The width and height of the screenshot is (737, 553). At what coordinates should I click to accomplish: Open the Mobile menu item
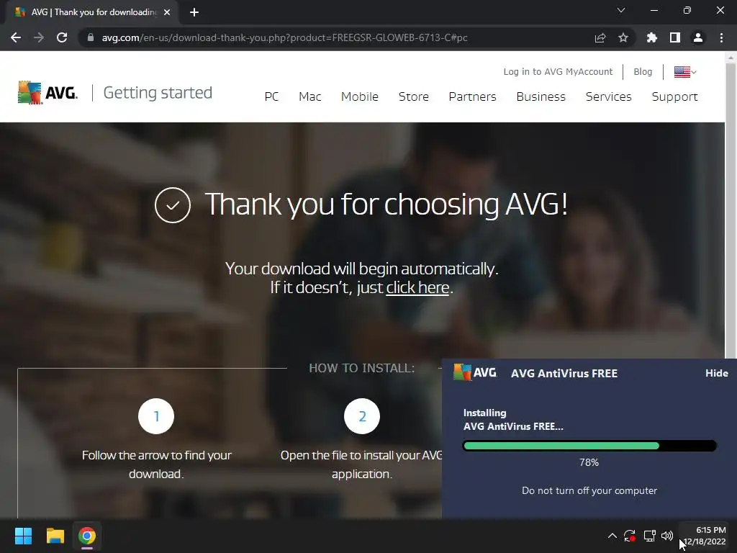coord(360,96)
